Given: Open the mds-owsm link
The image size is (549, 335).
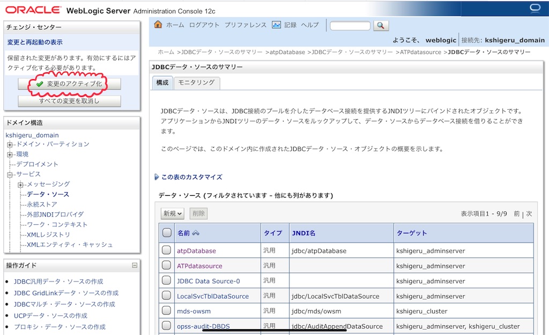Looking at the screenshot, I should tap(194, 311).
